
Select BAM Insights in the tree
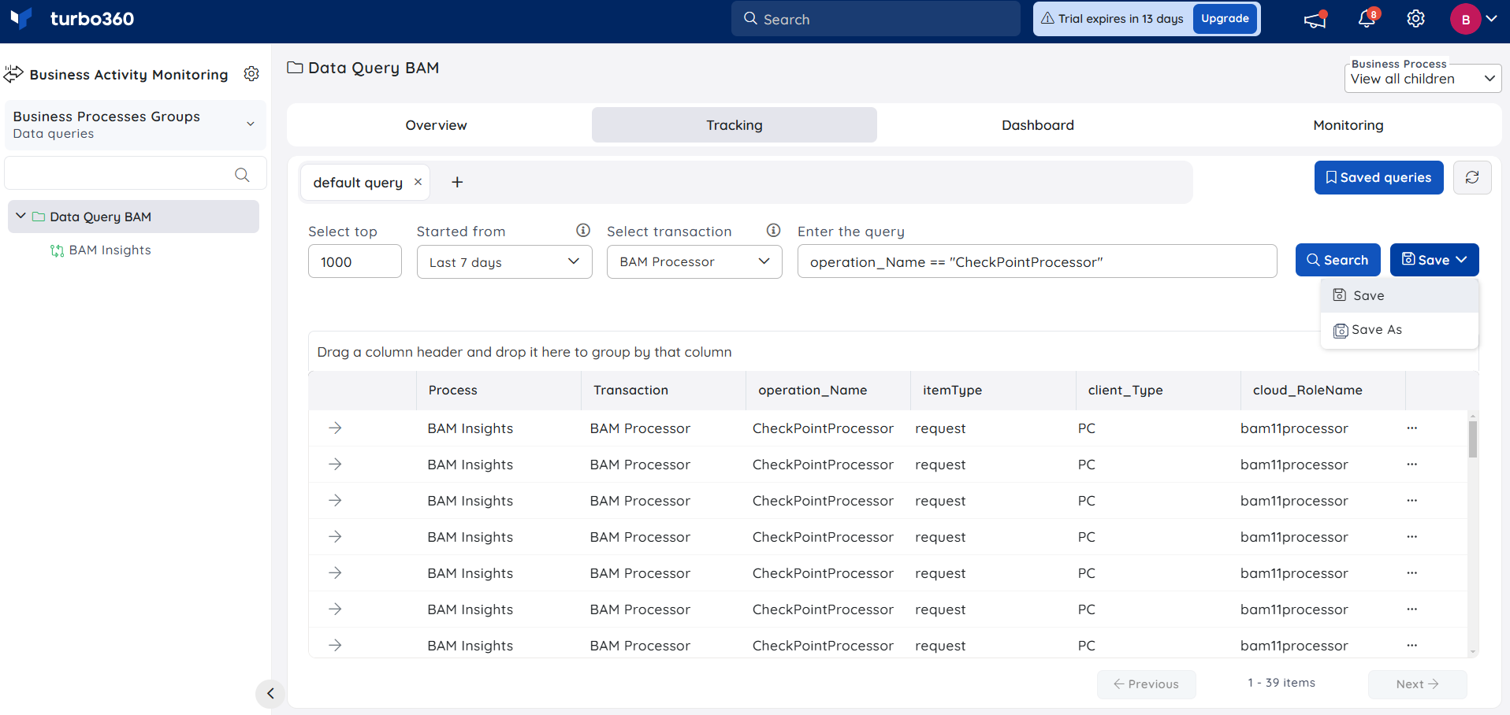[110, 250]
